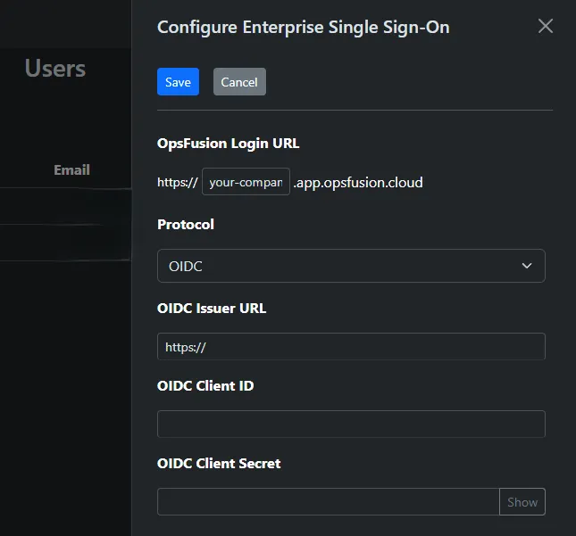The width and height of the screenshot is (576, 536).
Task: Click the OIDC Client ID label
Action: tap(205, 386)
